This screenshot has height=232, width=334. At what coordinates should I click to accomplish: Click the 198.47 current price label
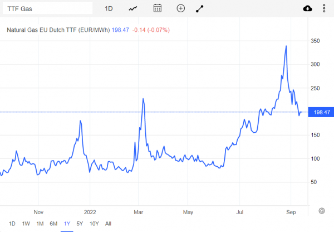click(x=321, y=112)
